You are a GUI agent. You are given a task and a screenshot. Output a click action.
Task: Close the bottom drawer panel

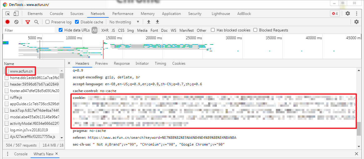pos(357,154)
